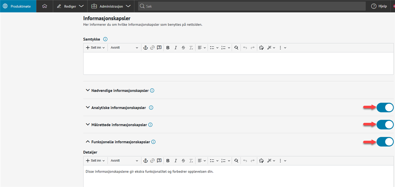Click clear formatting in the Detaljer toolbar

click(x=191, y=161)
